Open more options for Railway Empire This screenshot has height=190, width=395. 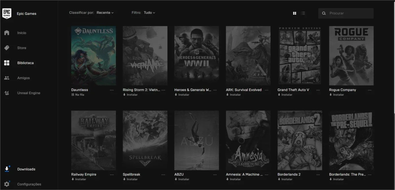tap(112, 175)
